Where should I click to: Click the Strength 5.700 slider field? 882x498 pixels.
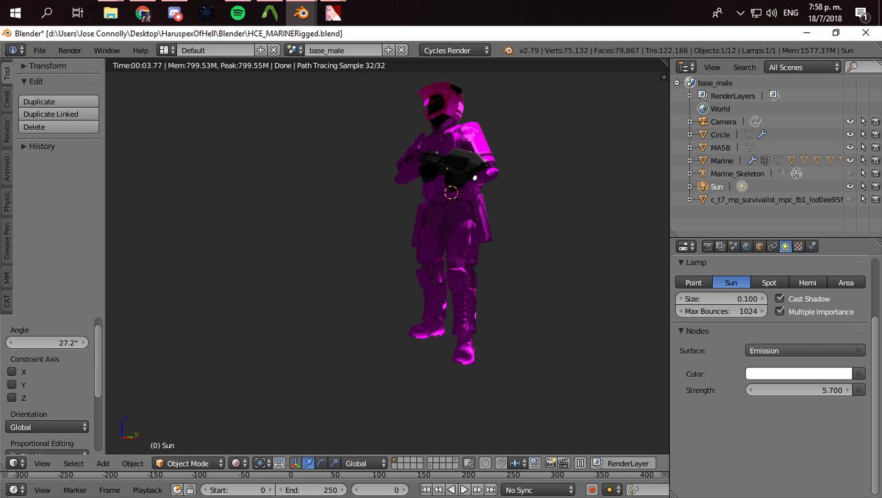click(799, 390)
